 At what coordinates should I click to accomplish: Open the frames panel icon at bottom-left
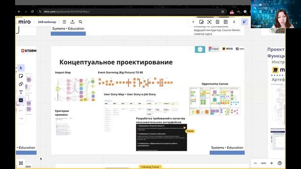pos(21,163)
